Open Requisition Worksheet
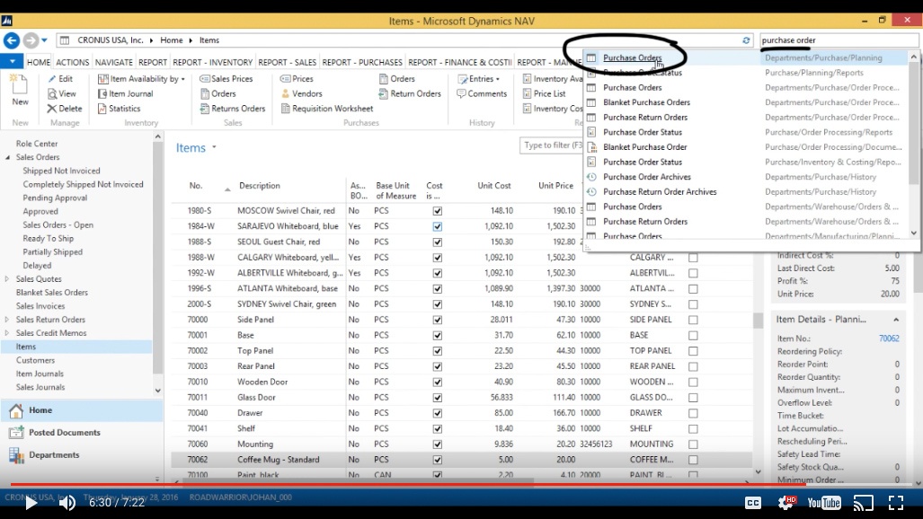Screen dimensions: 923x519 (x=327, y=109)
